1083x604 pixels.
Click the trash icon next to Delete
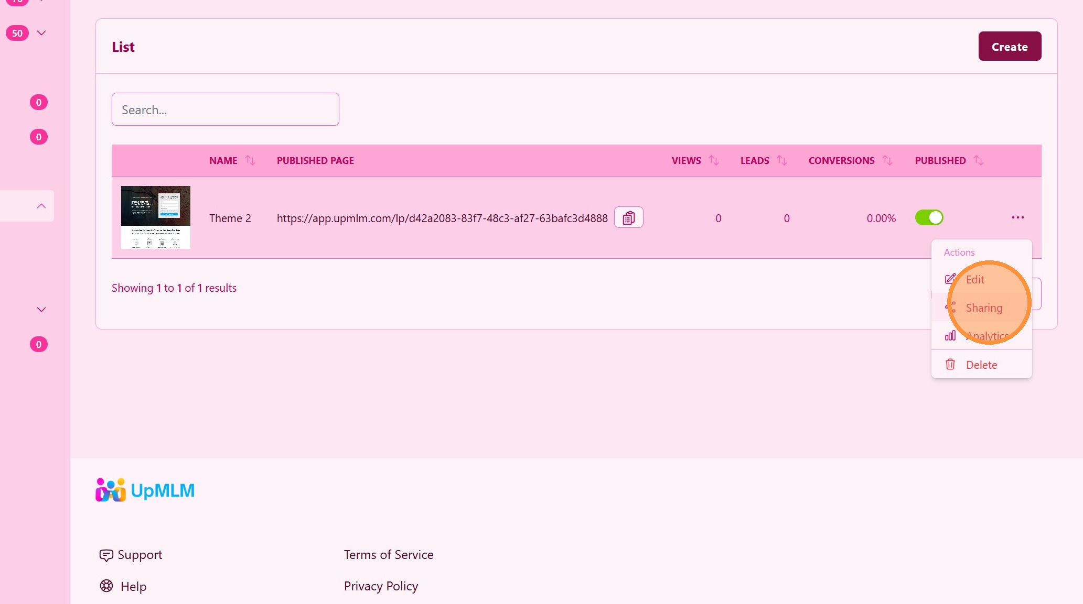tap(950, 364)
